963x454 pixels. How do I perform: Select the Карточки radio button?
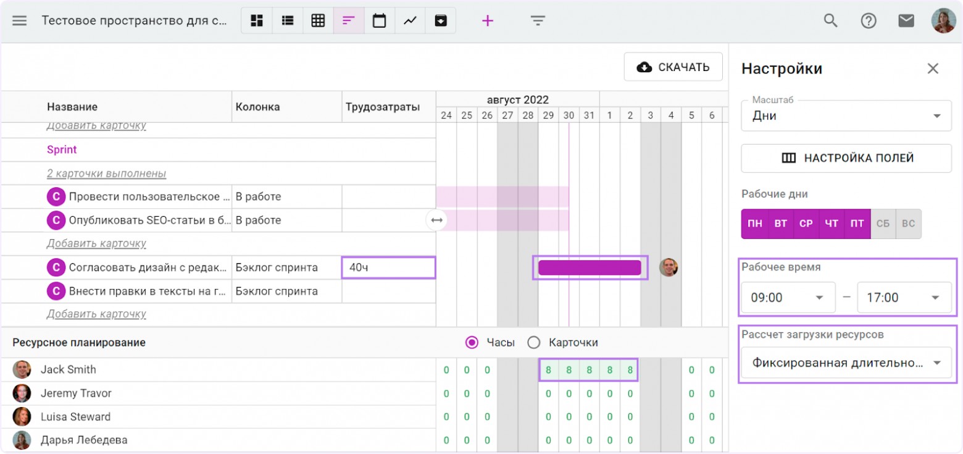[534, 342]
